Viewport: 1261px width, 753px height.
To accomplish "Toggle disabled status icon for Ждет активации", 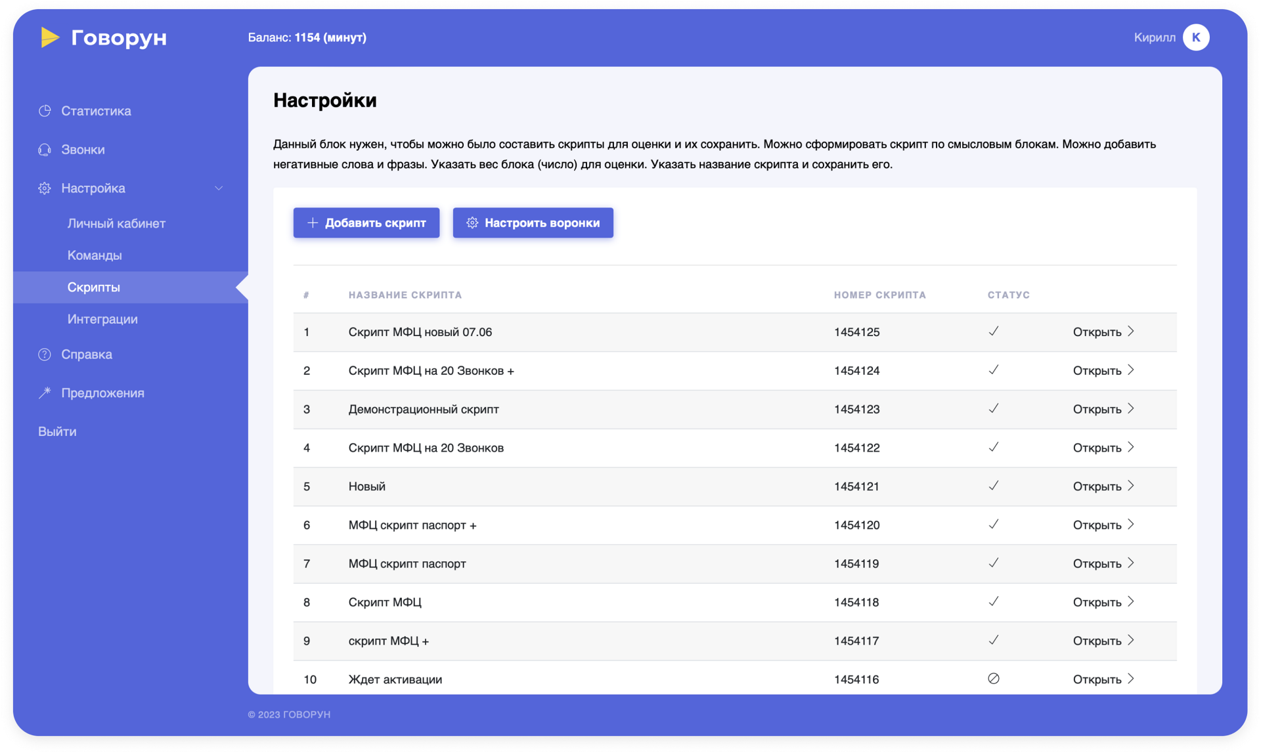I will pyautogui.click(x=993, y=679).
